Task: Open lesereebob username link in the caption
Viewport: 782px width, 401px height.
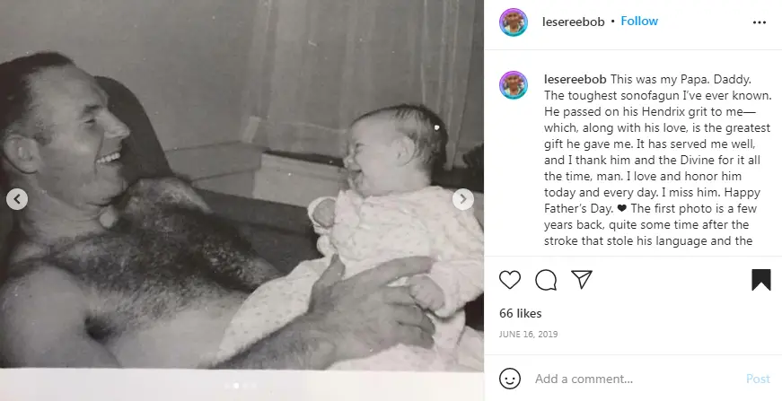Action: (x=575, y=79)
